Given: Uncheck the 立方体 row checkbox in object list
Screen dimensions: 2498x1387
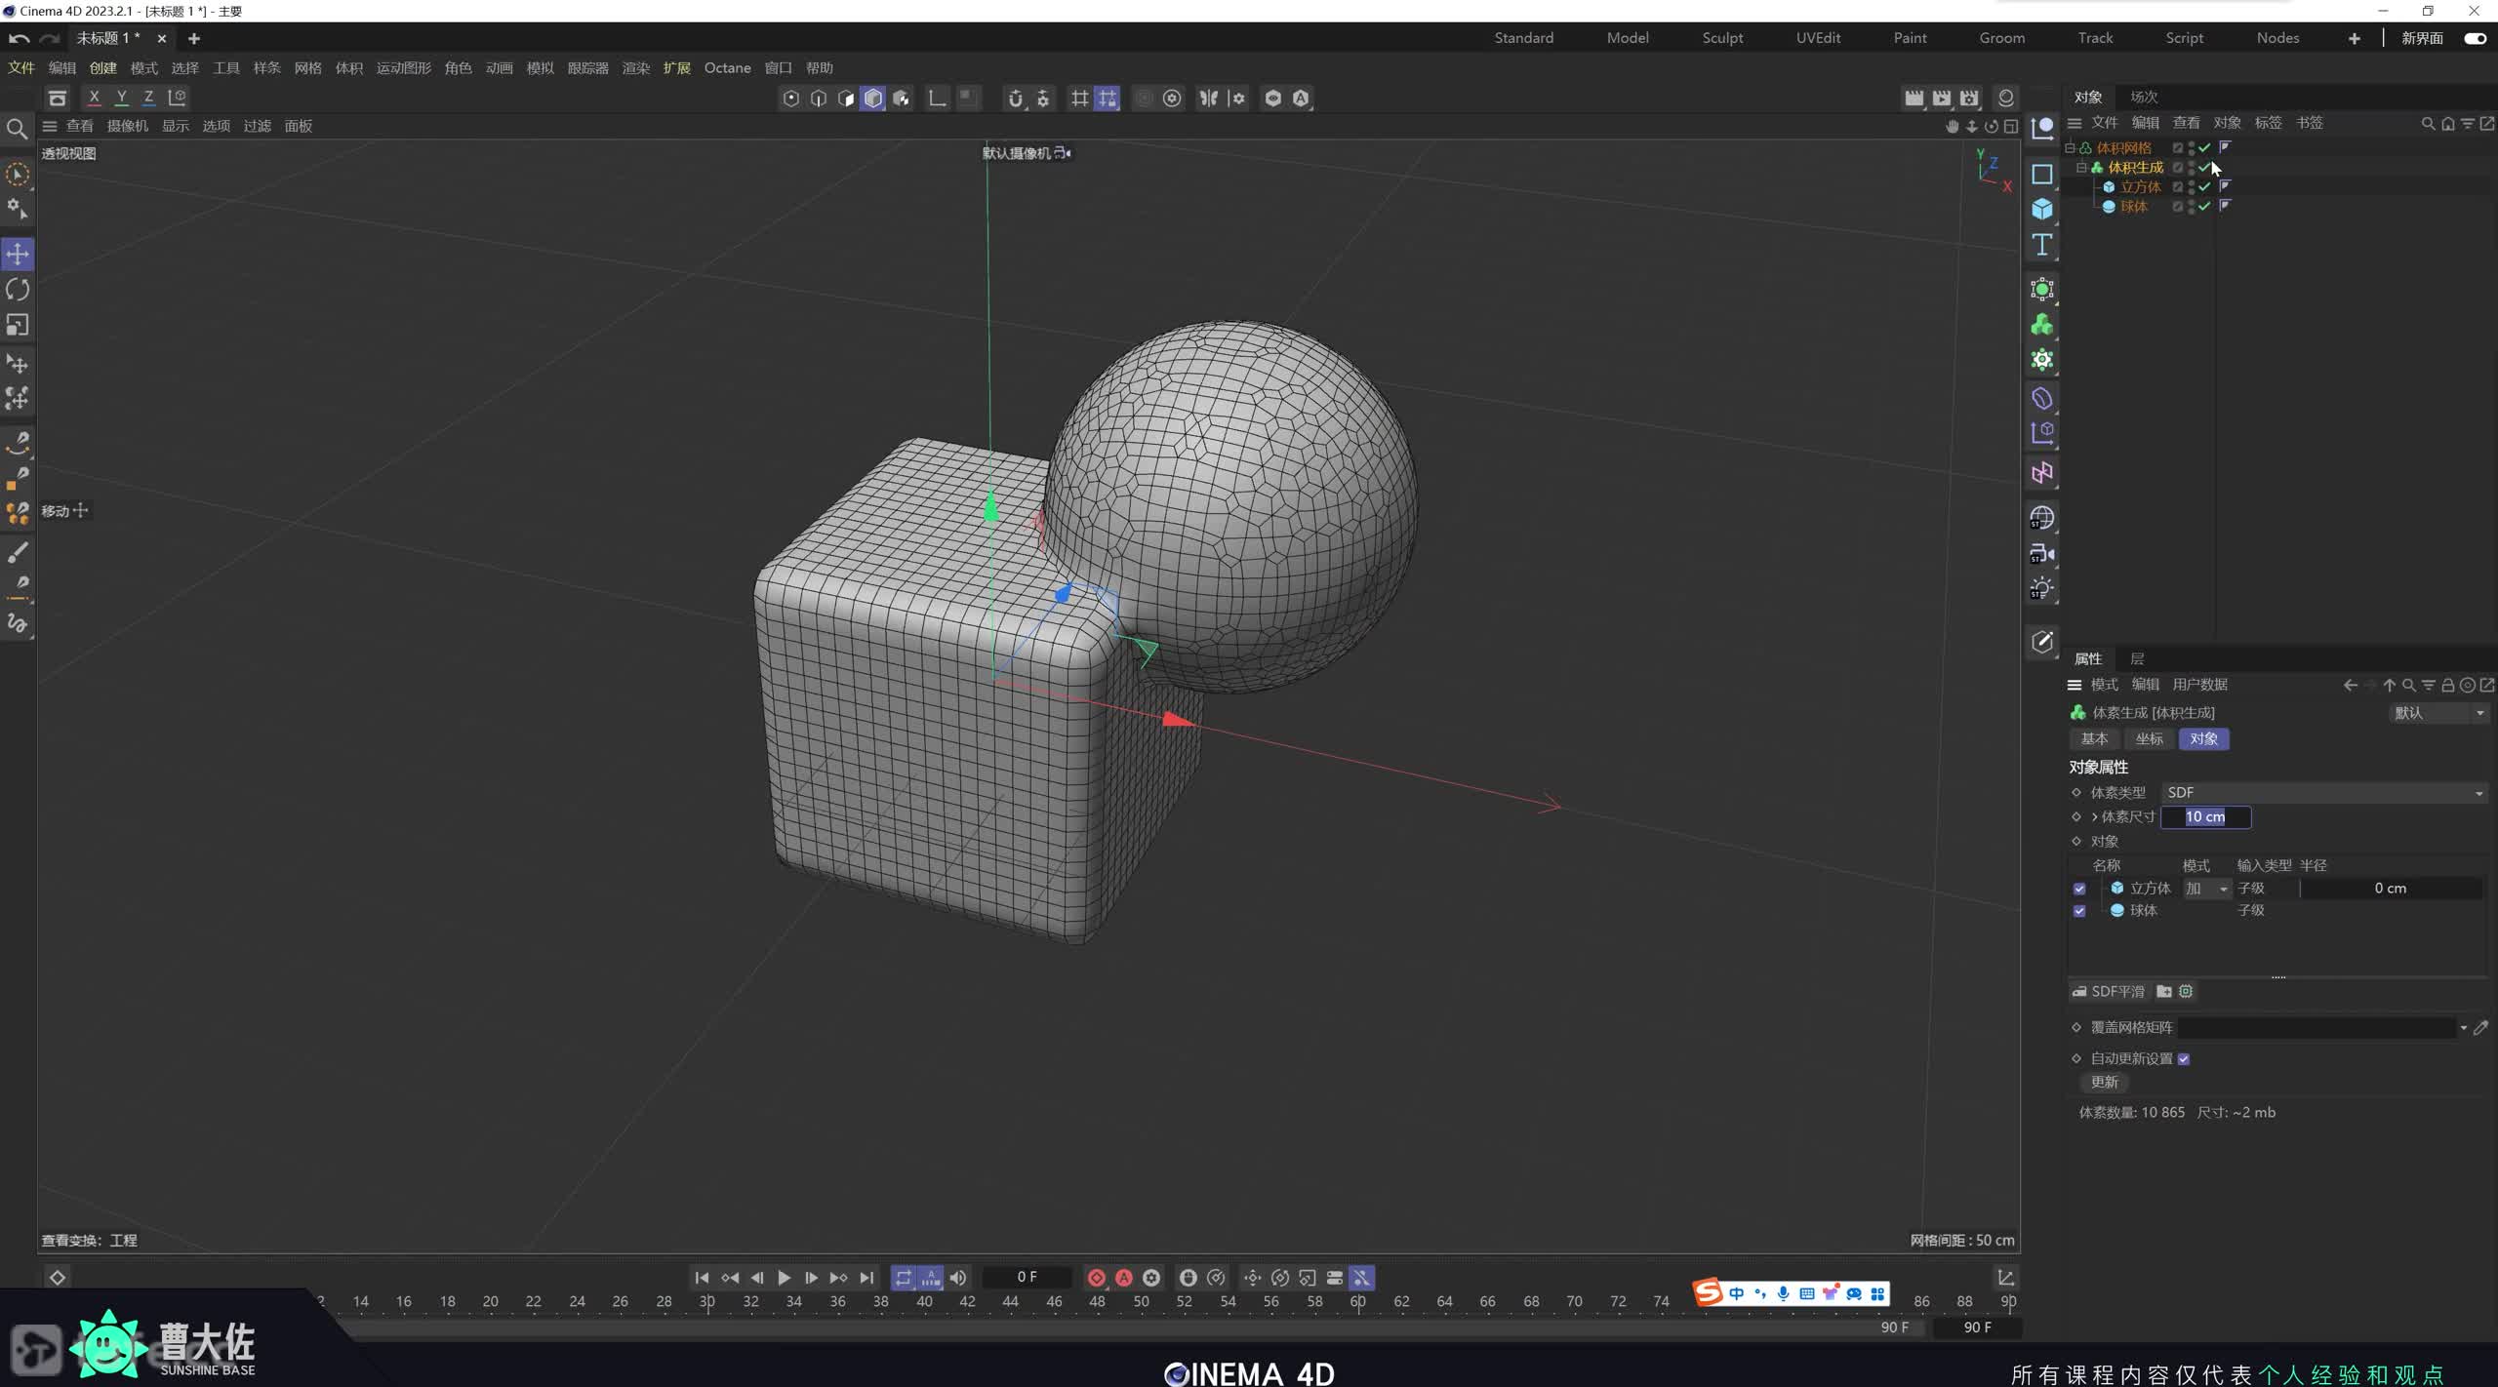Looking at the screenshot, I should [x=2079, y=889].
